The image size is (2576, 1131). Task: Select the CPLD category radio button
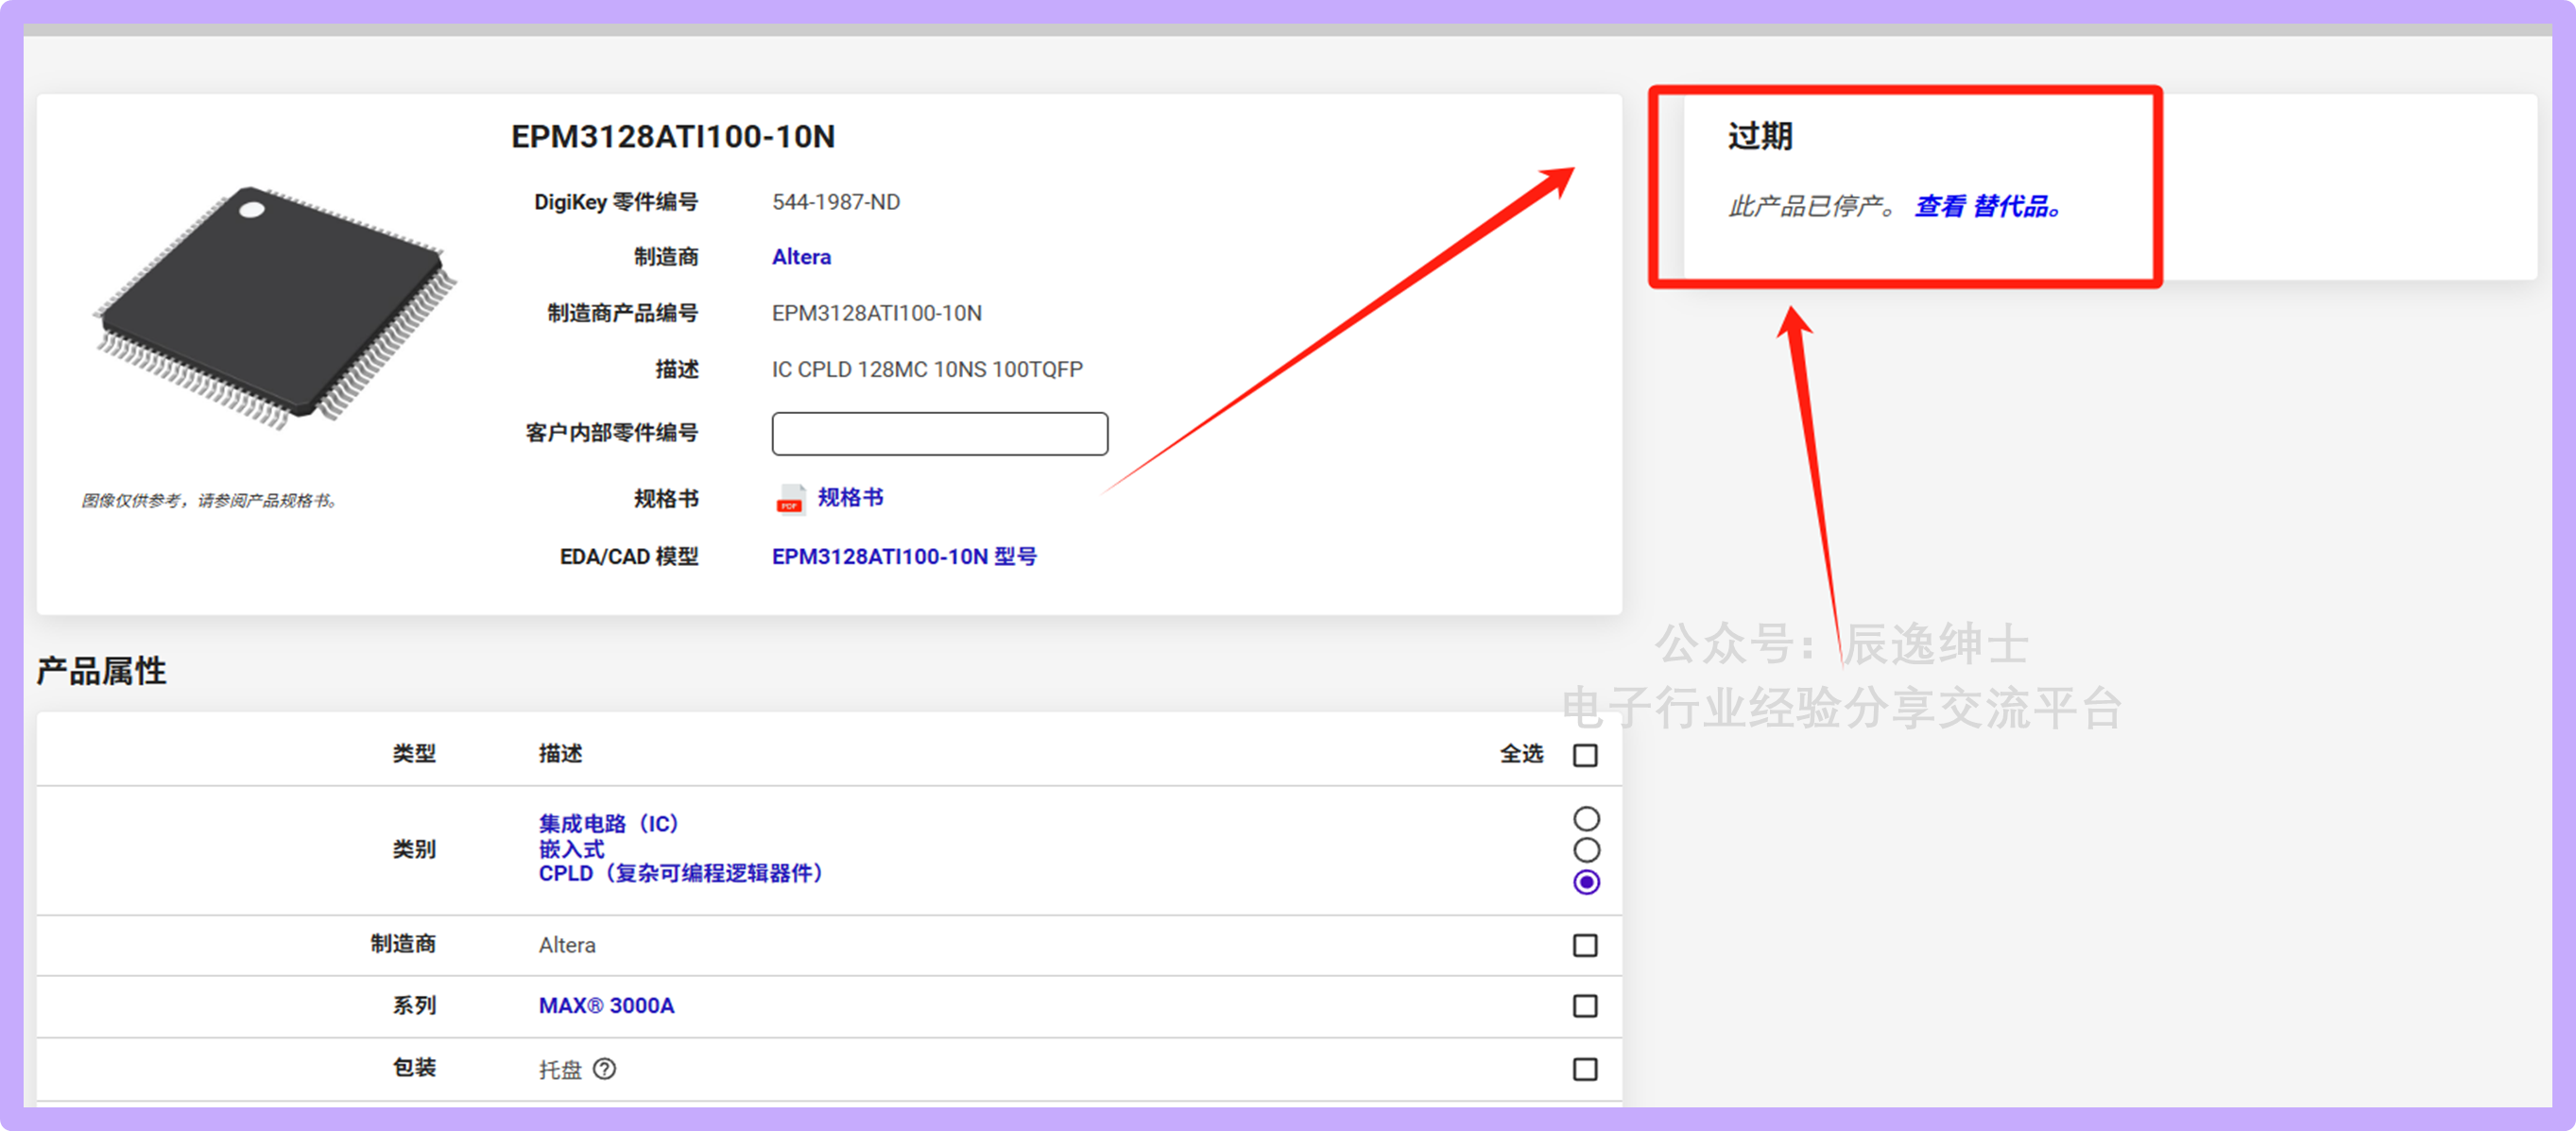[1586, 882]
